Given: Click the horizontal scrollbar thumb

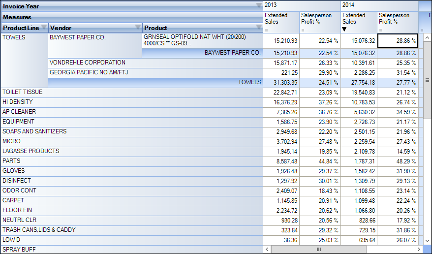Looking at the screenshot, I should tap(319, 249).
